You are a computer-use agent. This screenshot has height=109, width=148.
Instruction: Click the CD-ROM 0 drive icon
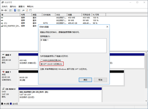pos(3,89)
